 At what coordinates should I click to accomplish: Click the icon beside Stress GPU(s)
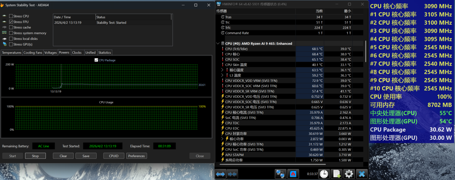(4, 44)
